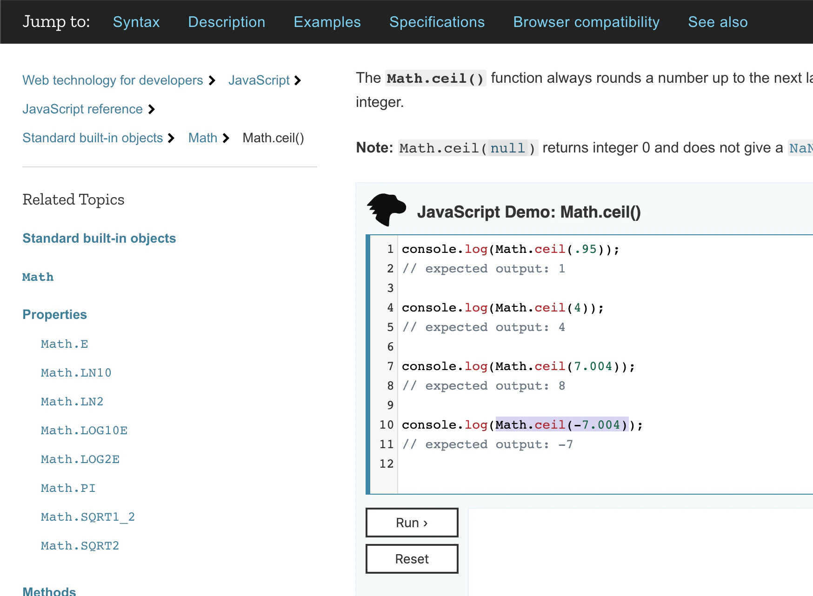This screenshot has width=813, height=596.
Task: Open the Math breadcrumb link
Action: click(203, 138)
